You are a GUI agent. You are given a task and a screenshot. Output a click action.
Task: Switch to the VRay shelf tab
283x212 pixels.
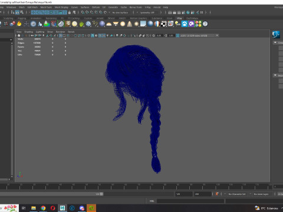tap(179, 18)
